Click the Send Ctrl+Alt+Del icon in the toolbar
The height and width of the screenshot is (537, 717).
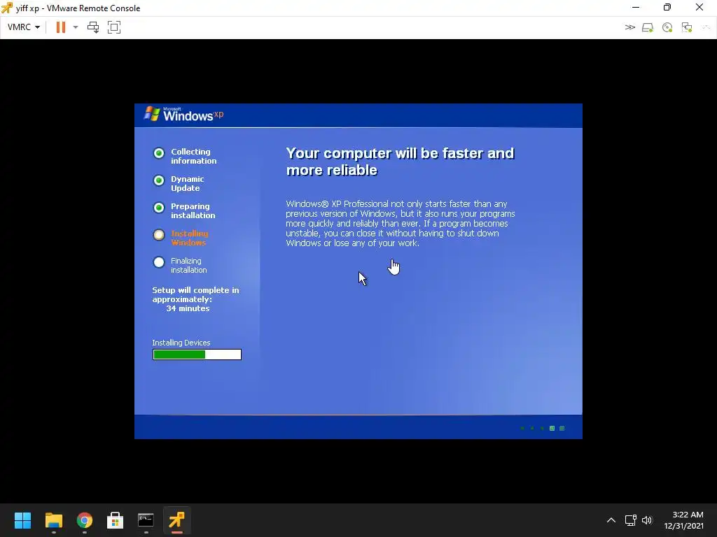tap(93, 27)
